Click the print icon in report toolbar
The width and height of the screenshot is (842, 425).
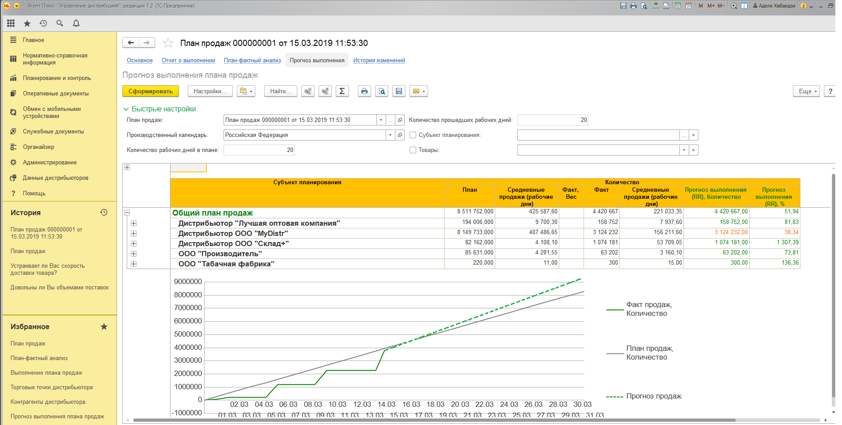[x=364, y=91]
